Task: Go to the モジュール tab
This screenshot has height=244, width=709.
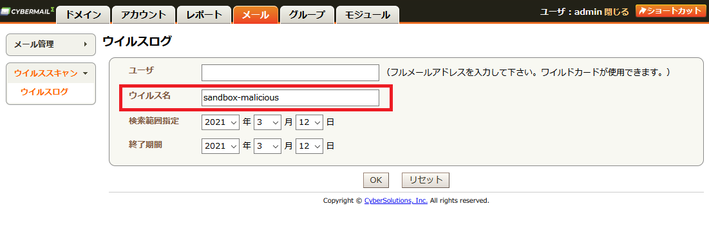Action: point(368,14)
